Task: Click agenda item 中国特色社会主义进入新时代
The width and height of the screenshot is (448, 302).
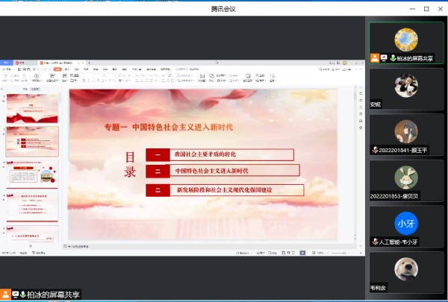Action: click(223, 171)
